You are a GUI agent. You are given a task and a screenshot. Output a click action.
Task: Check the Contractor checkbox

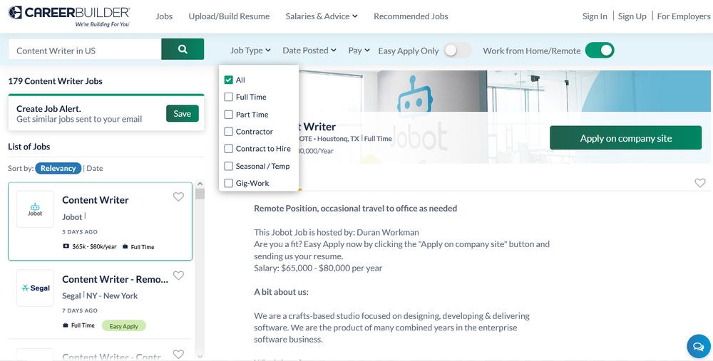[229, 132]
